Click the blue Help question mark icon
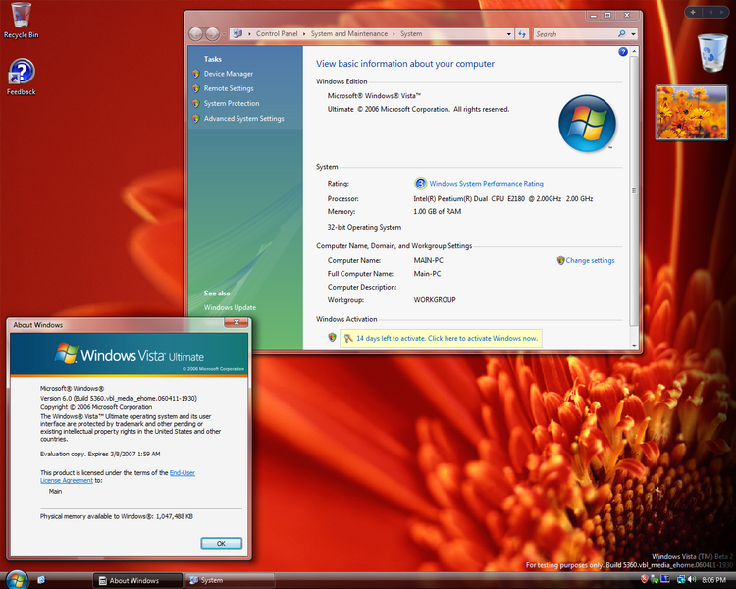 (623, 52)
